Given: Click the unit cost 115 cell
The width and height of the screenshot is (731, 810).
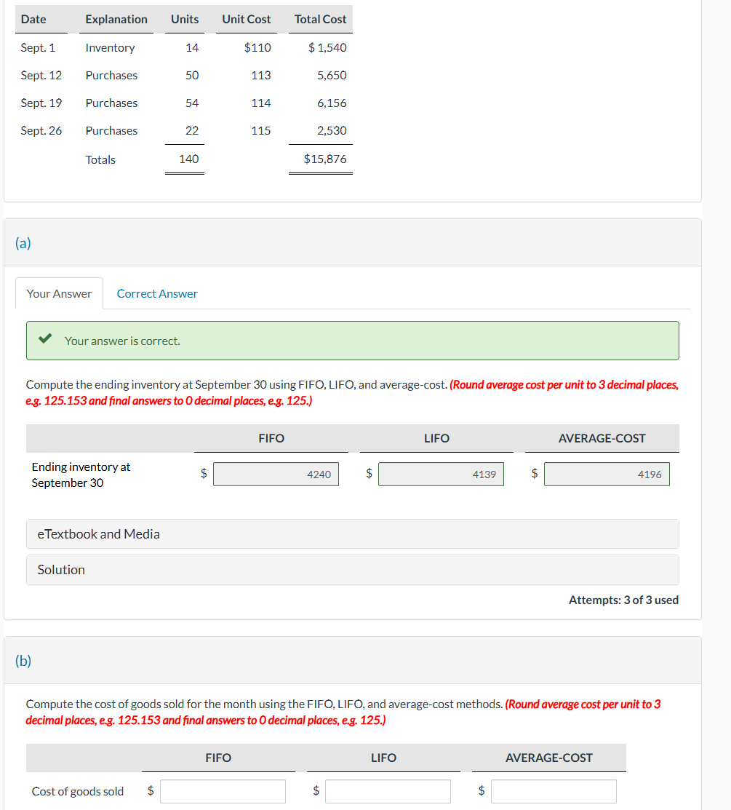Looking at the screenshot, I should pos(260,131).
